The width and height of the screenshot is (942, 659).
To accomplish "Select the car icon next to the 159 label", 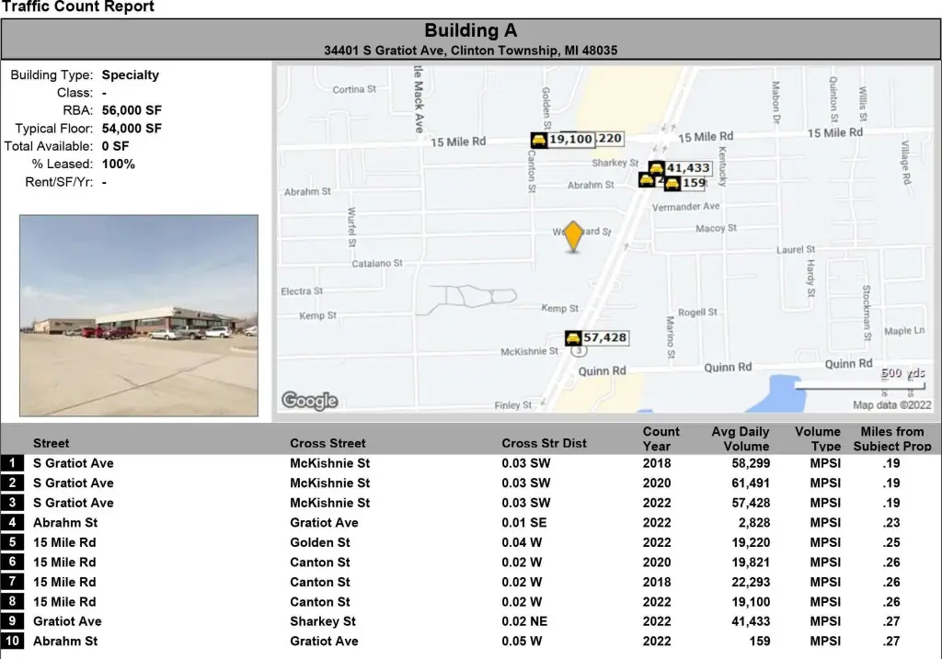I will pyautogui.click(x=672, y=184).
